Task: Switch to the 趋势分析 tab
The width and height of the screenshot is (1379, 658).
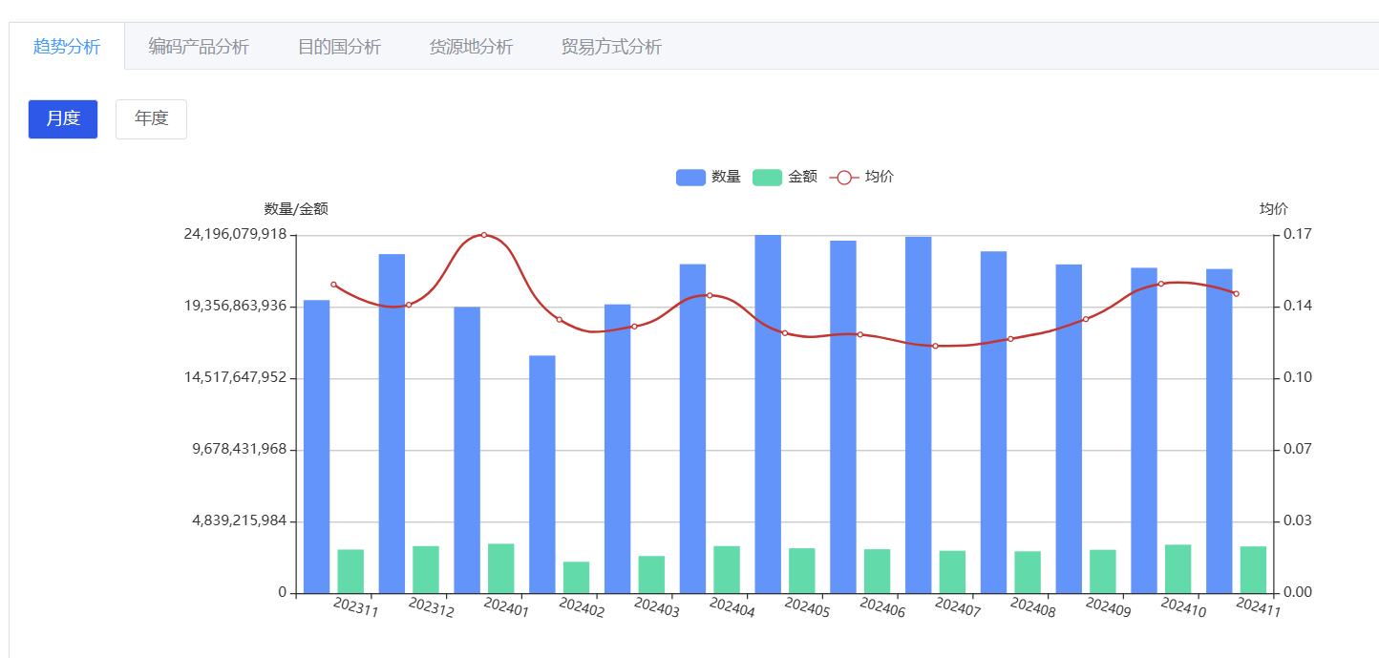Action: tap(66, 47)
